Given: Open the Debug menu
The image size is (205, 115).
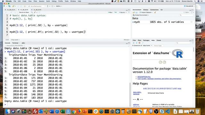Looking at the screenshot, I should pos(54,1).
